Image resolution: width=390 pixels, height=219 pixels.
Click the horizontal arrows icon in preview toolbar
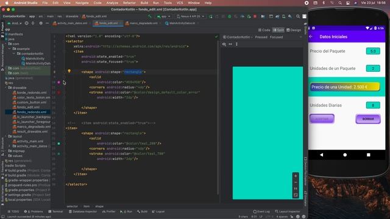click(x=230, y=44)
